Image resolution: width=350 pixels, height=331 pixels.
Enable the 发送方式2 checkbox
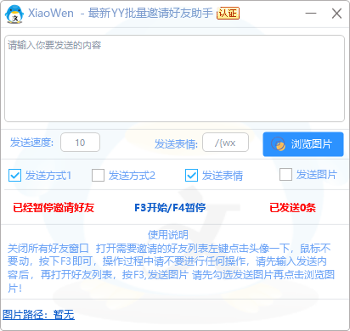98,175
